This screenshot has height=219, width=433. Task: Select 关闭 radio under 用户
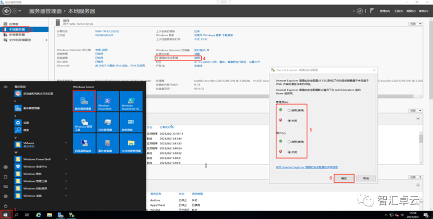click(x=289, y=152)
